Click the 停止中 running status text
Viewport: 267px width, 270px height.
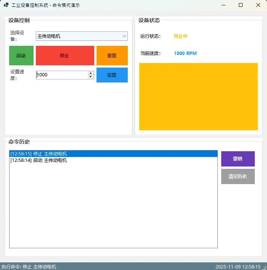[180, 36]
